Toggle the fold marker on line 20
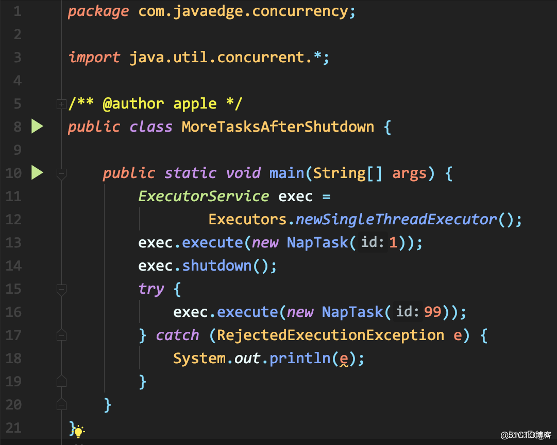This screenshot has height=445, width=557. tap(61, 404)
